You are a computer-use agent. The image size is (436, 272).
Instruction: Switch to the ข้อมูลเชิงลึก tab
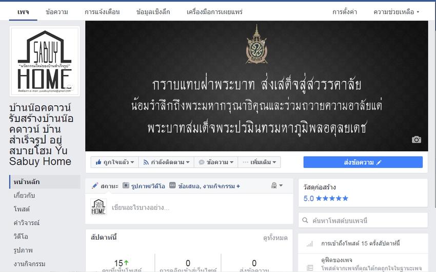(x=153, y=12)
